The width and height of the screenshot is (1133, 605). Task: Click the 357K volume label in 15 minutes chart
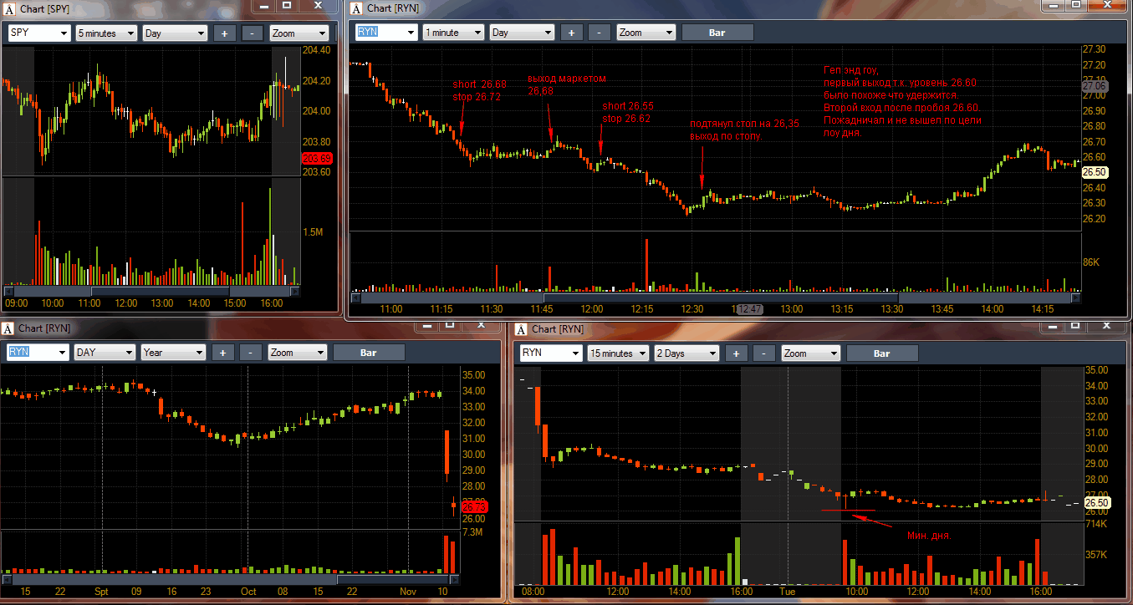1096,554
